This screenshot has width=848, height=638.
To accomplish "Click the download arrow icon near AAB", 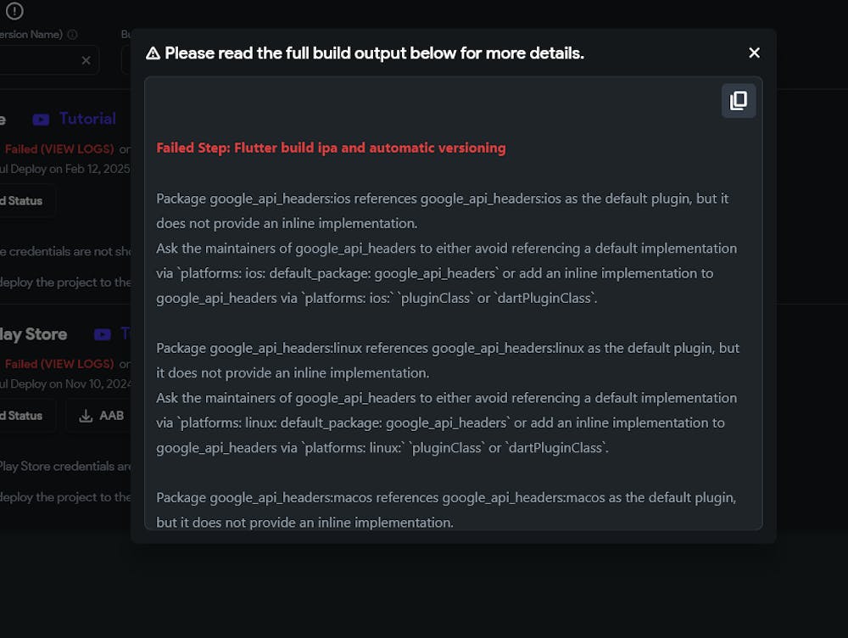I will 86,416.
